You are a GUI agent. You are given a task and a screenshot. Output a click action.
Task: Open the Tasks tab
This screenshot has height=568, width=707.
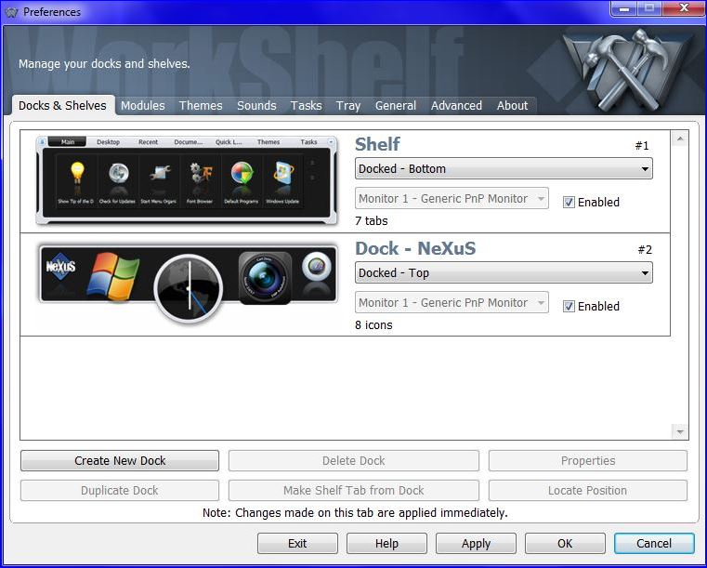(307, 106)
